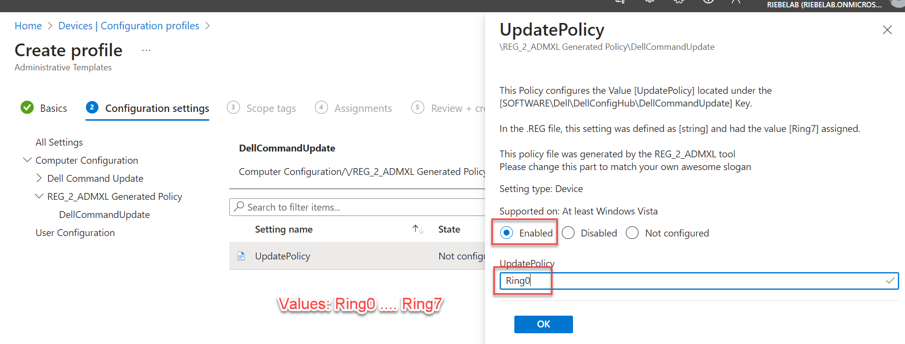The width and height of the screenshot is (905, 344).
Task: Click the document icon beside UpdatePolicy row
Action: tap(241, 256)
